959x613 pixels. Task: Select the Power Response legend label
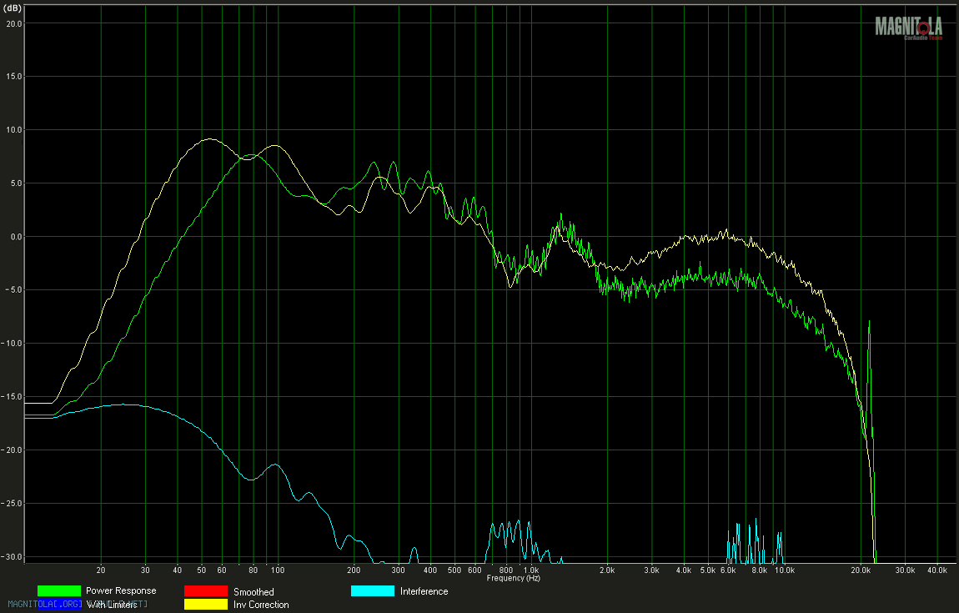pos(121,590)
